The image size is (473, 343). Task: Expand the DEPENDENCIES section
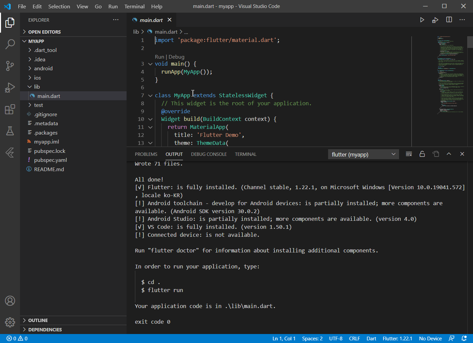pyautogui.click(x=73, y=329)
